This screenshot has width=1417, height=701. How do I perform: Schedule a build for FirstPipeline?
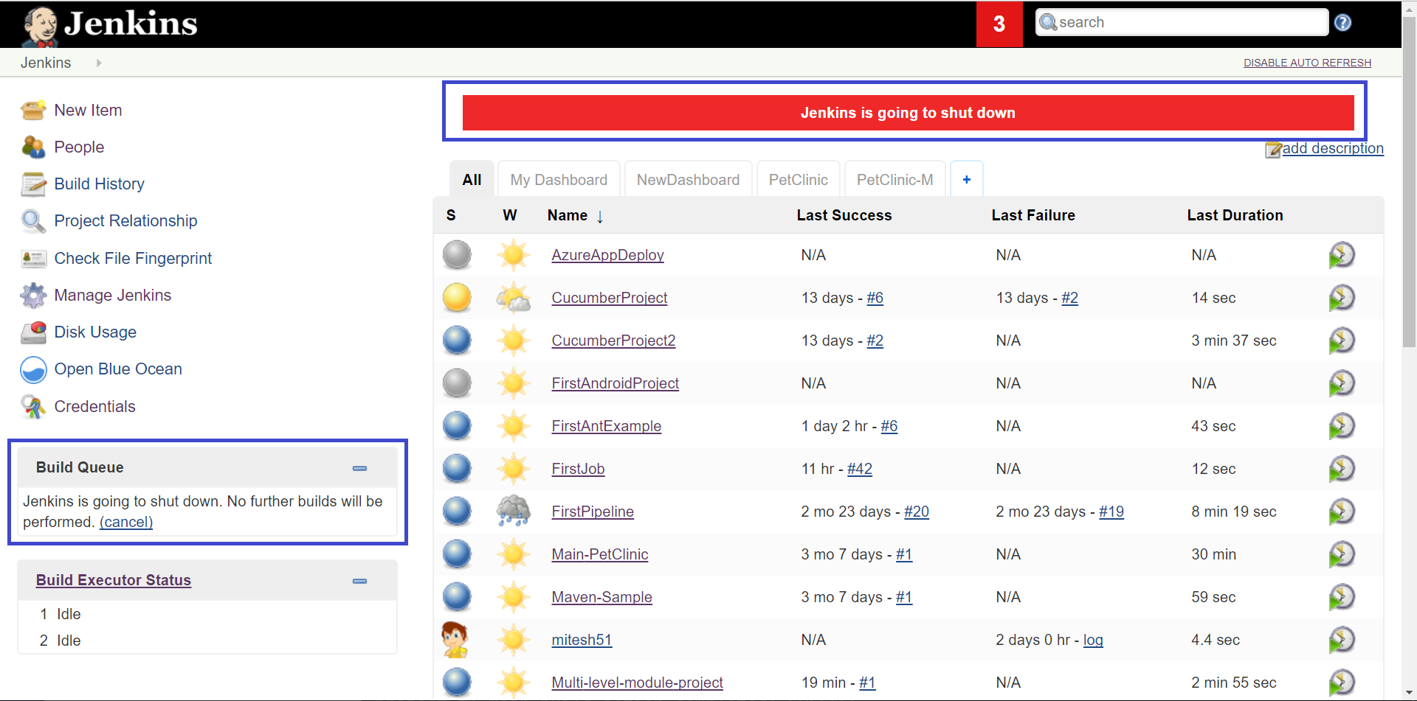point(1342,512)
